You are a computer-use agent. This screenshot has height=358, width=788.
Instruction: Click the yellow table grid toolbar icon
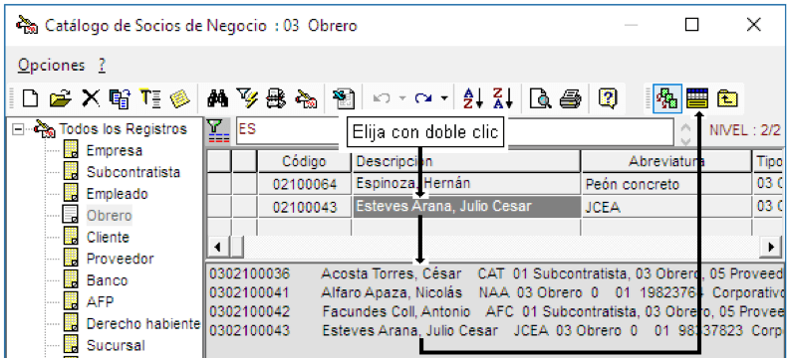697,98
